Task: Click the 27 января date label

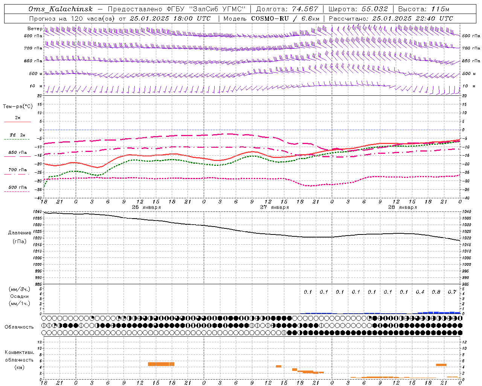Action: coord(274,207)
